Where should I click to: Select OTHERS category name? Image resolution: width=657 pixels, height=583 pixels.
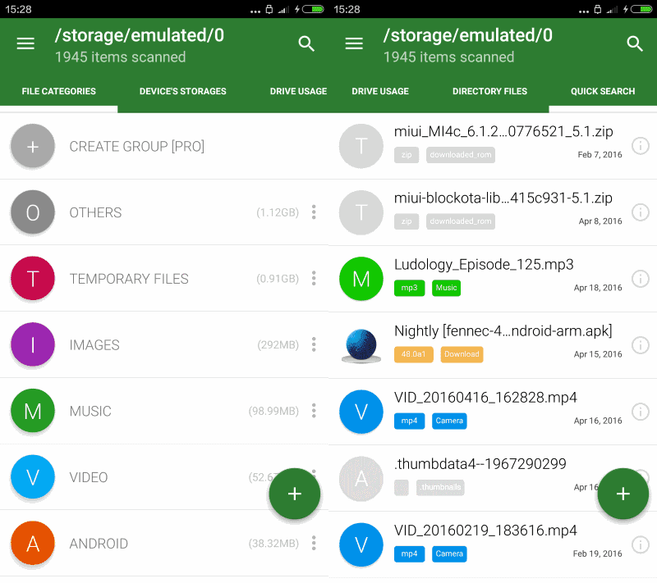pyautogui.click(x=95, y=212)
